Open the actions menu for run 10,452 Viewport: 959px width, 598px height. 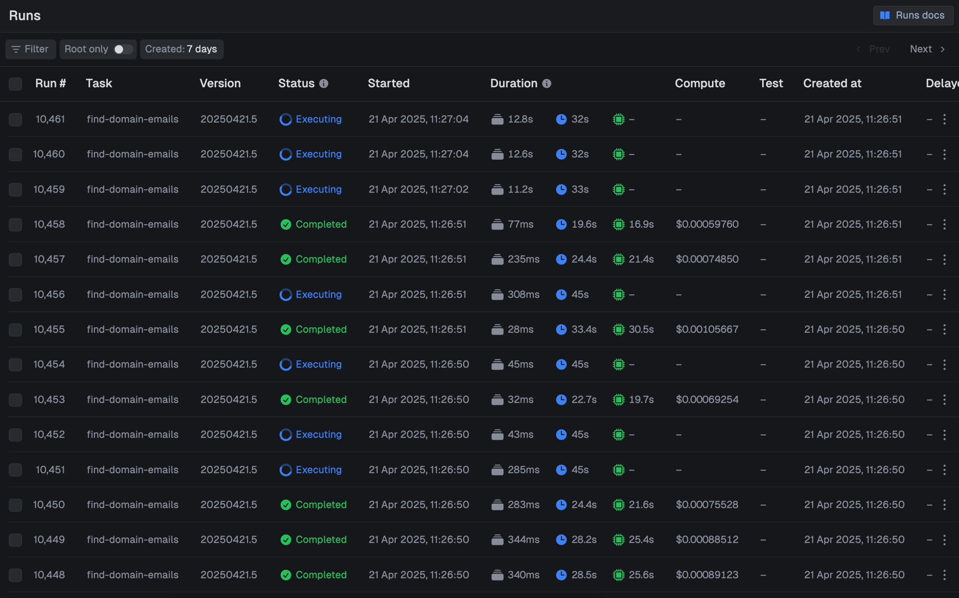(x=944, y=434)
